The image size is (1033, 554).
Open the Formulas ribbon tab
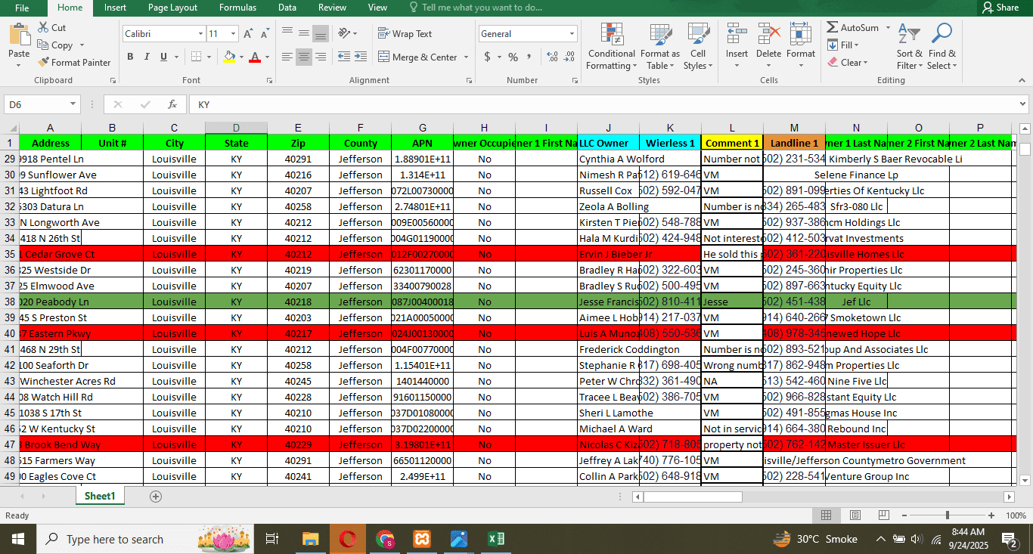[237, 8]
